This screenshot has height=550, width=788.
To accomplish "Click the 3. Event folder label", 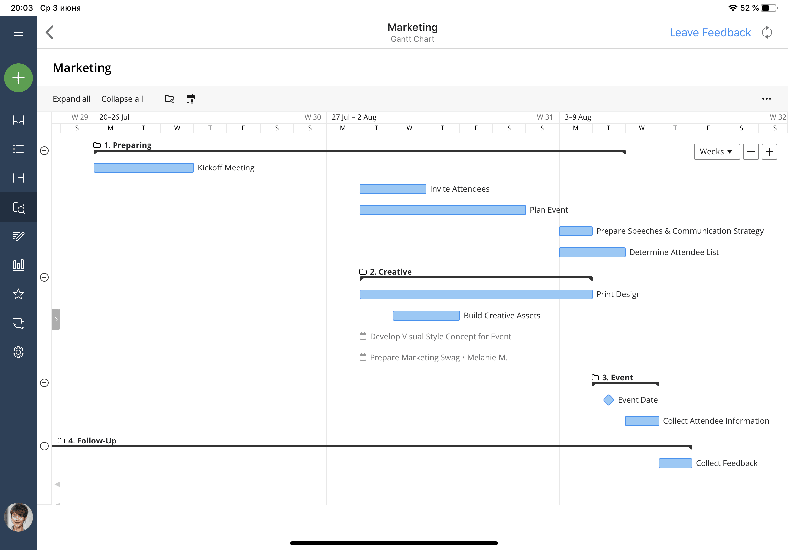I will click(x=617, y=378).
